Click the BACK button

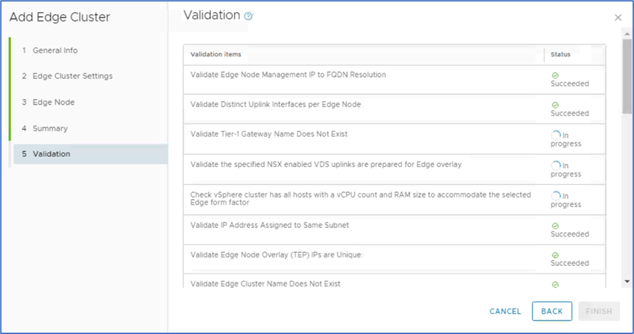click(551, 311)
